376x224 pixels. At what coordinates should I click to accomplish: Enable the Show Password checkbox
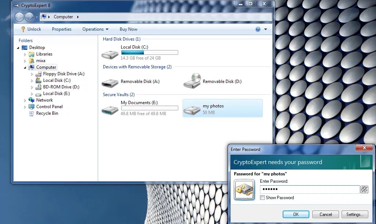263,198
